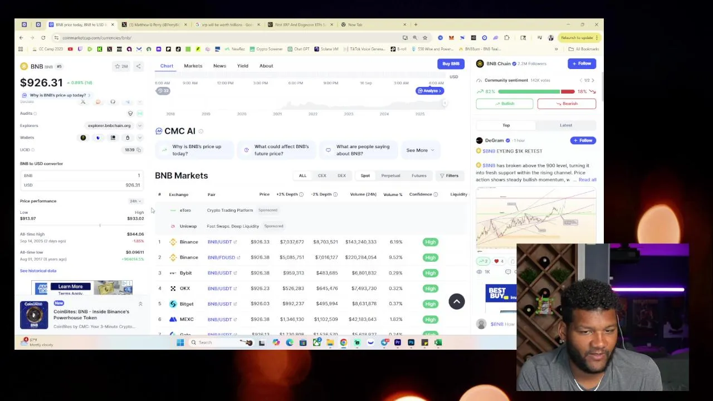Screen dimensions: 713x401
Task: Follow the DeGram author
Action: coord(583,140)
